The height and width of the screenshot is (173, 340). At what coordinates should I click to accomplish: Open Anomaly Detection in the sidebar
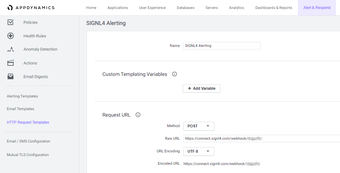(40, 49)
